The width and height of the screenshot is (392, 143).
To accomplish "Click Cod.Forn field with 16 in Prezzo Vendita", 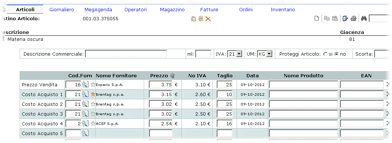I will click(73, 84).
